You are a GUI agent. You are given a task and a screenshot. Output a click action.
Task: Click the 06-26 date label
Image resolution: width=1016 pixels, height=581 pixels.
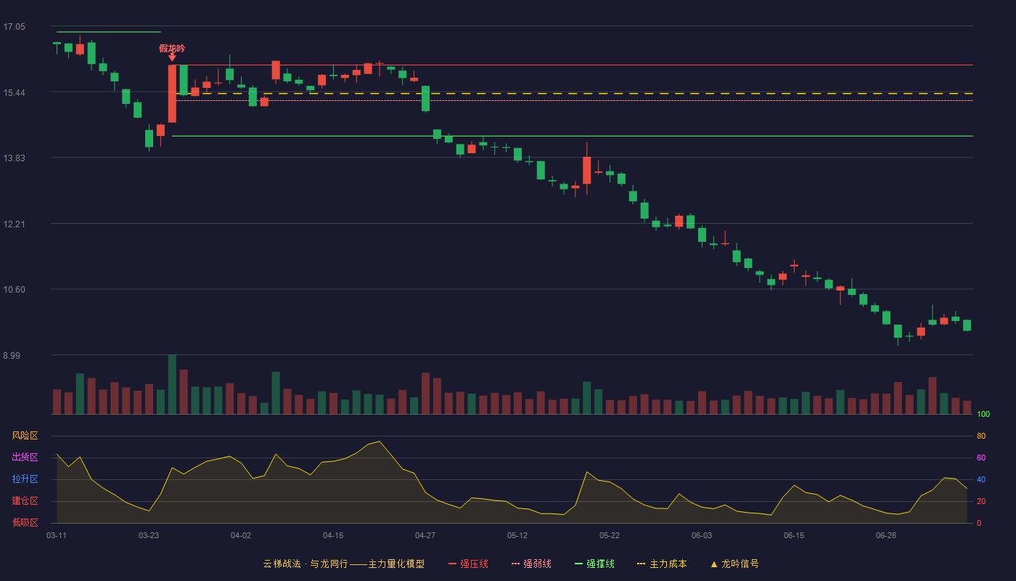[886, 535]
